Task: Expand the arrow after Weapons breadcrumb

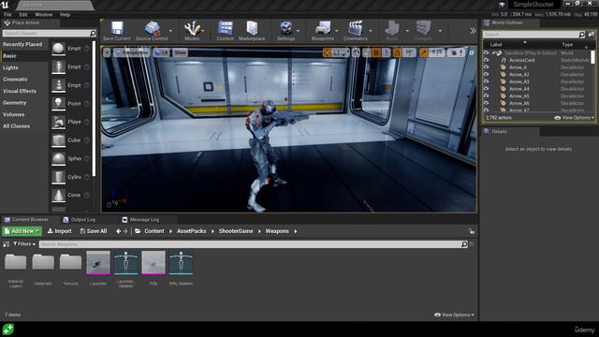Action: 296,231
